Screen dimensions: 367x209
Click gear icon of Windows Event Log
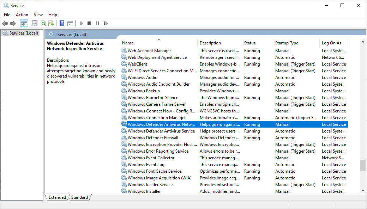click(124, 164)
